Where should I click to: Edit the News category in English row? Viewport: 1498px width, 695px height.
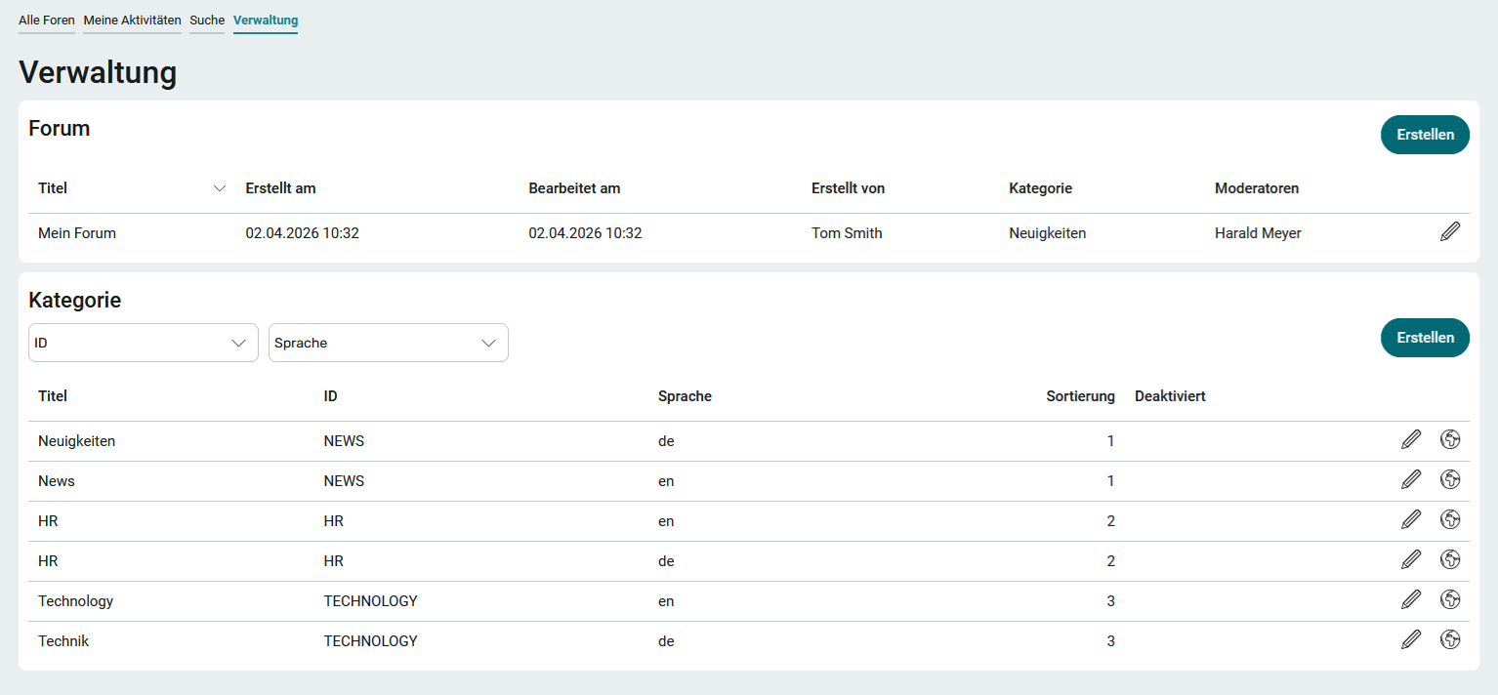pyautogui.click(x=1411, y=480)
